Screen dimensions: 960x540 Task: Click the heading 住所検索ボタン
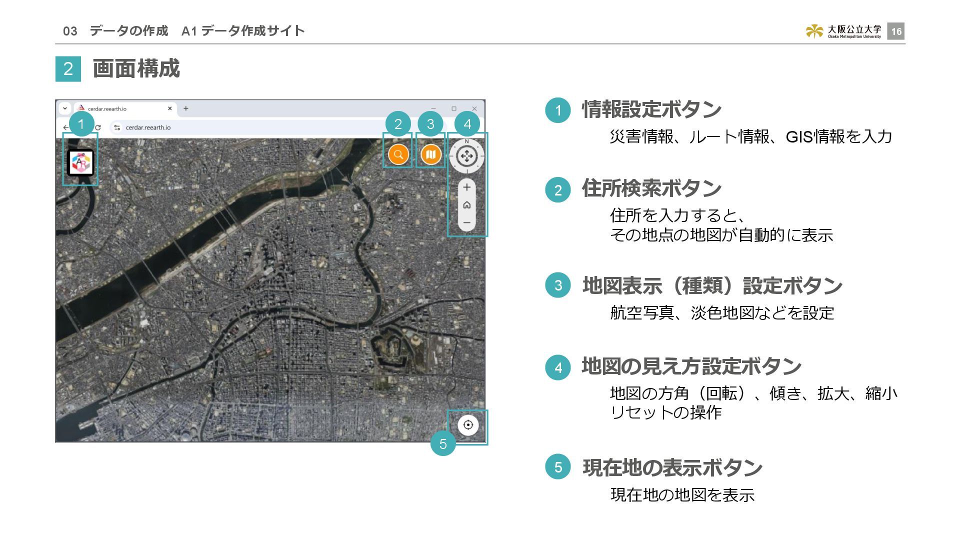point(651,188)
